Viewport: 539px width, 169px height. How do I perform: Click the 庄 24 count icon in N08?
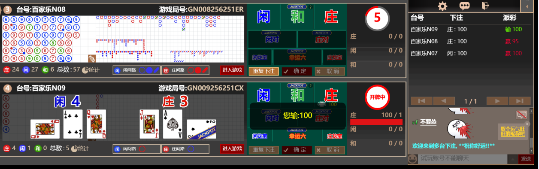[7, 69]
